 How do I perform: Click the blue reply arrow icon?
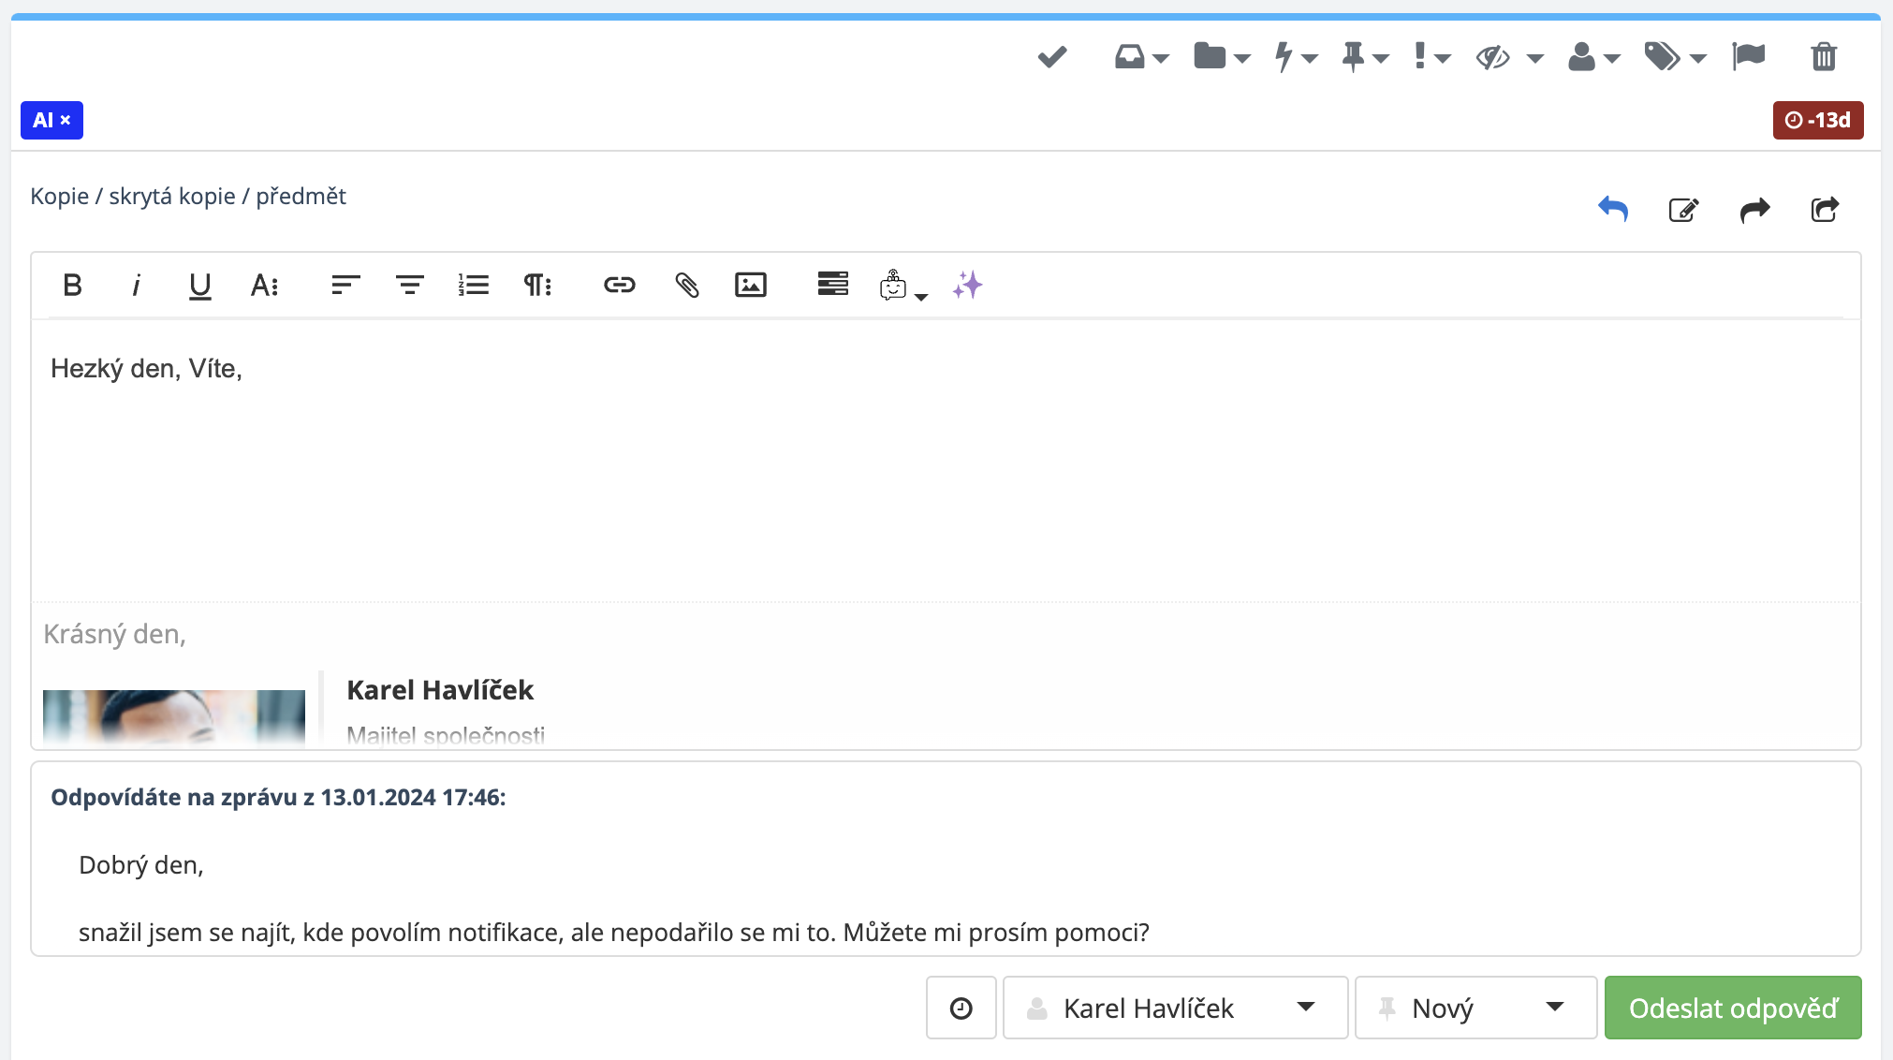click(x=1612, y=209)
